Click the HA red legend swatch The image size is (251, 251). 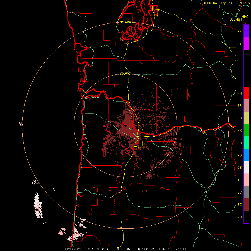(x=246, y=93)
